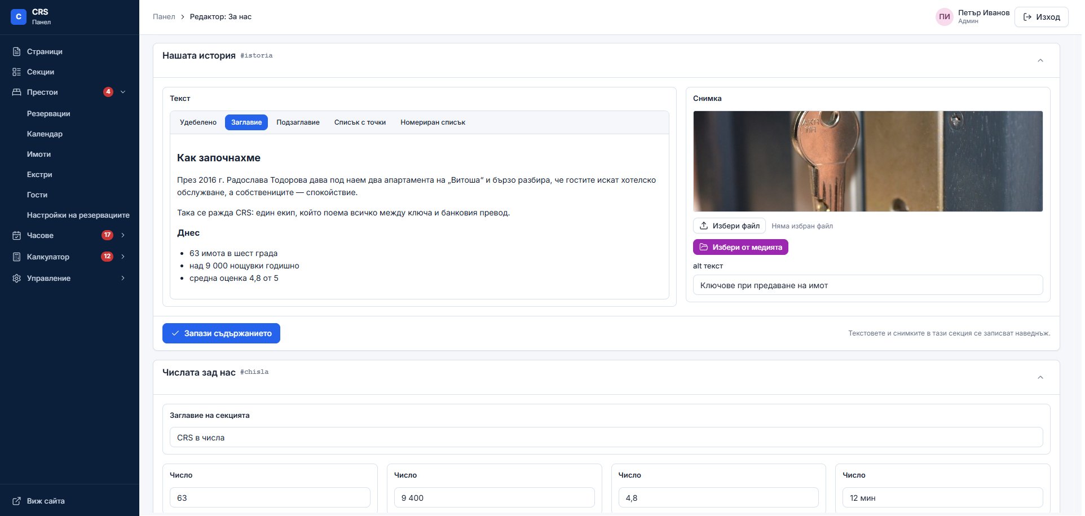Click the Калкулатор icon in sidebar
Image resolution: width=1085 pixels, height=516 pixels.
17,257
